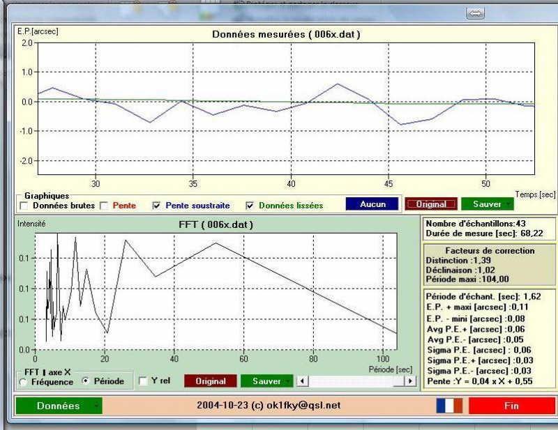Click the E.P.[arcsec] axis label
This screenshot has height=430, width=558.
click(x=38, y=31)
